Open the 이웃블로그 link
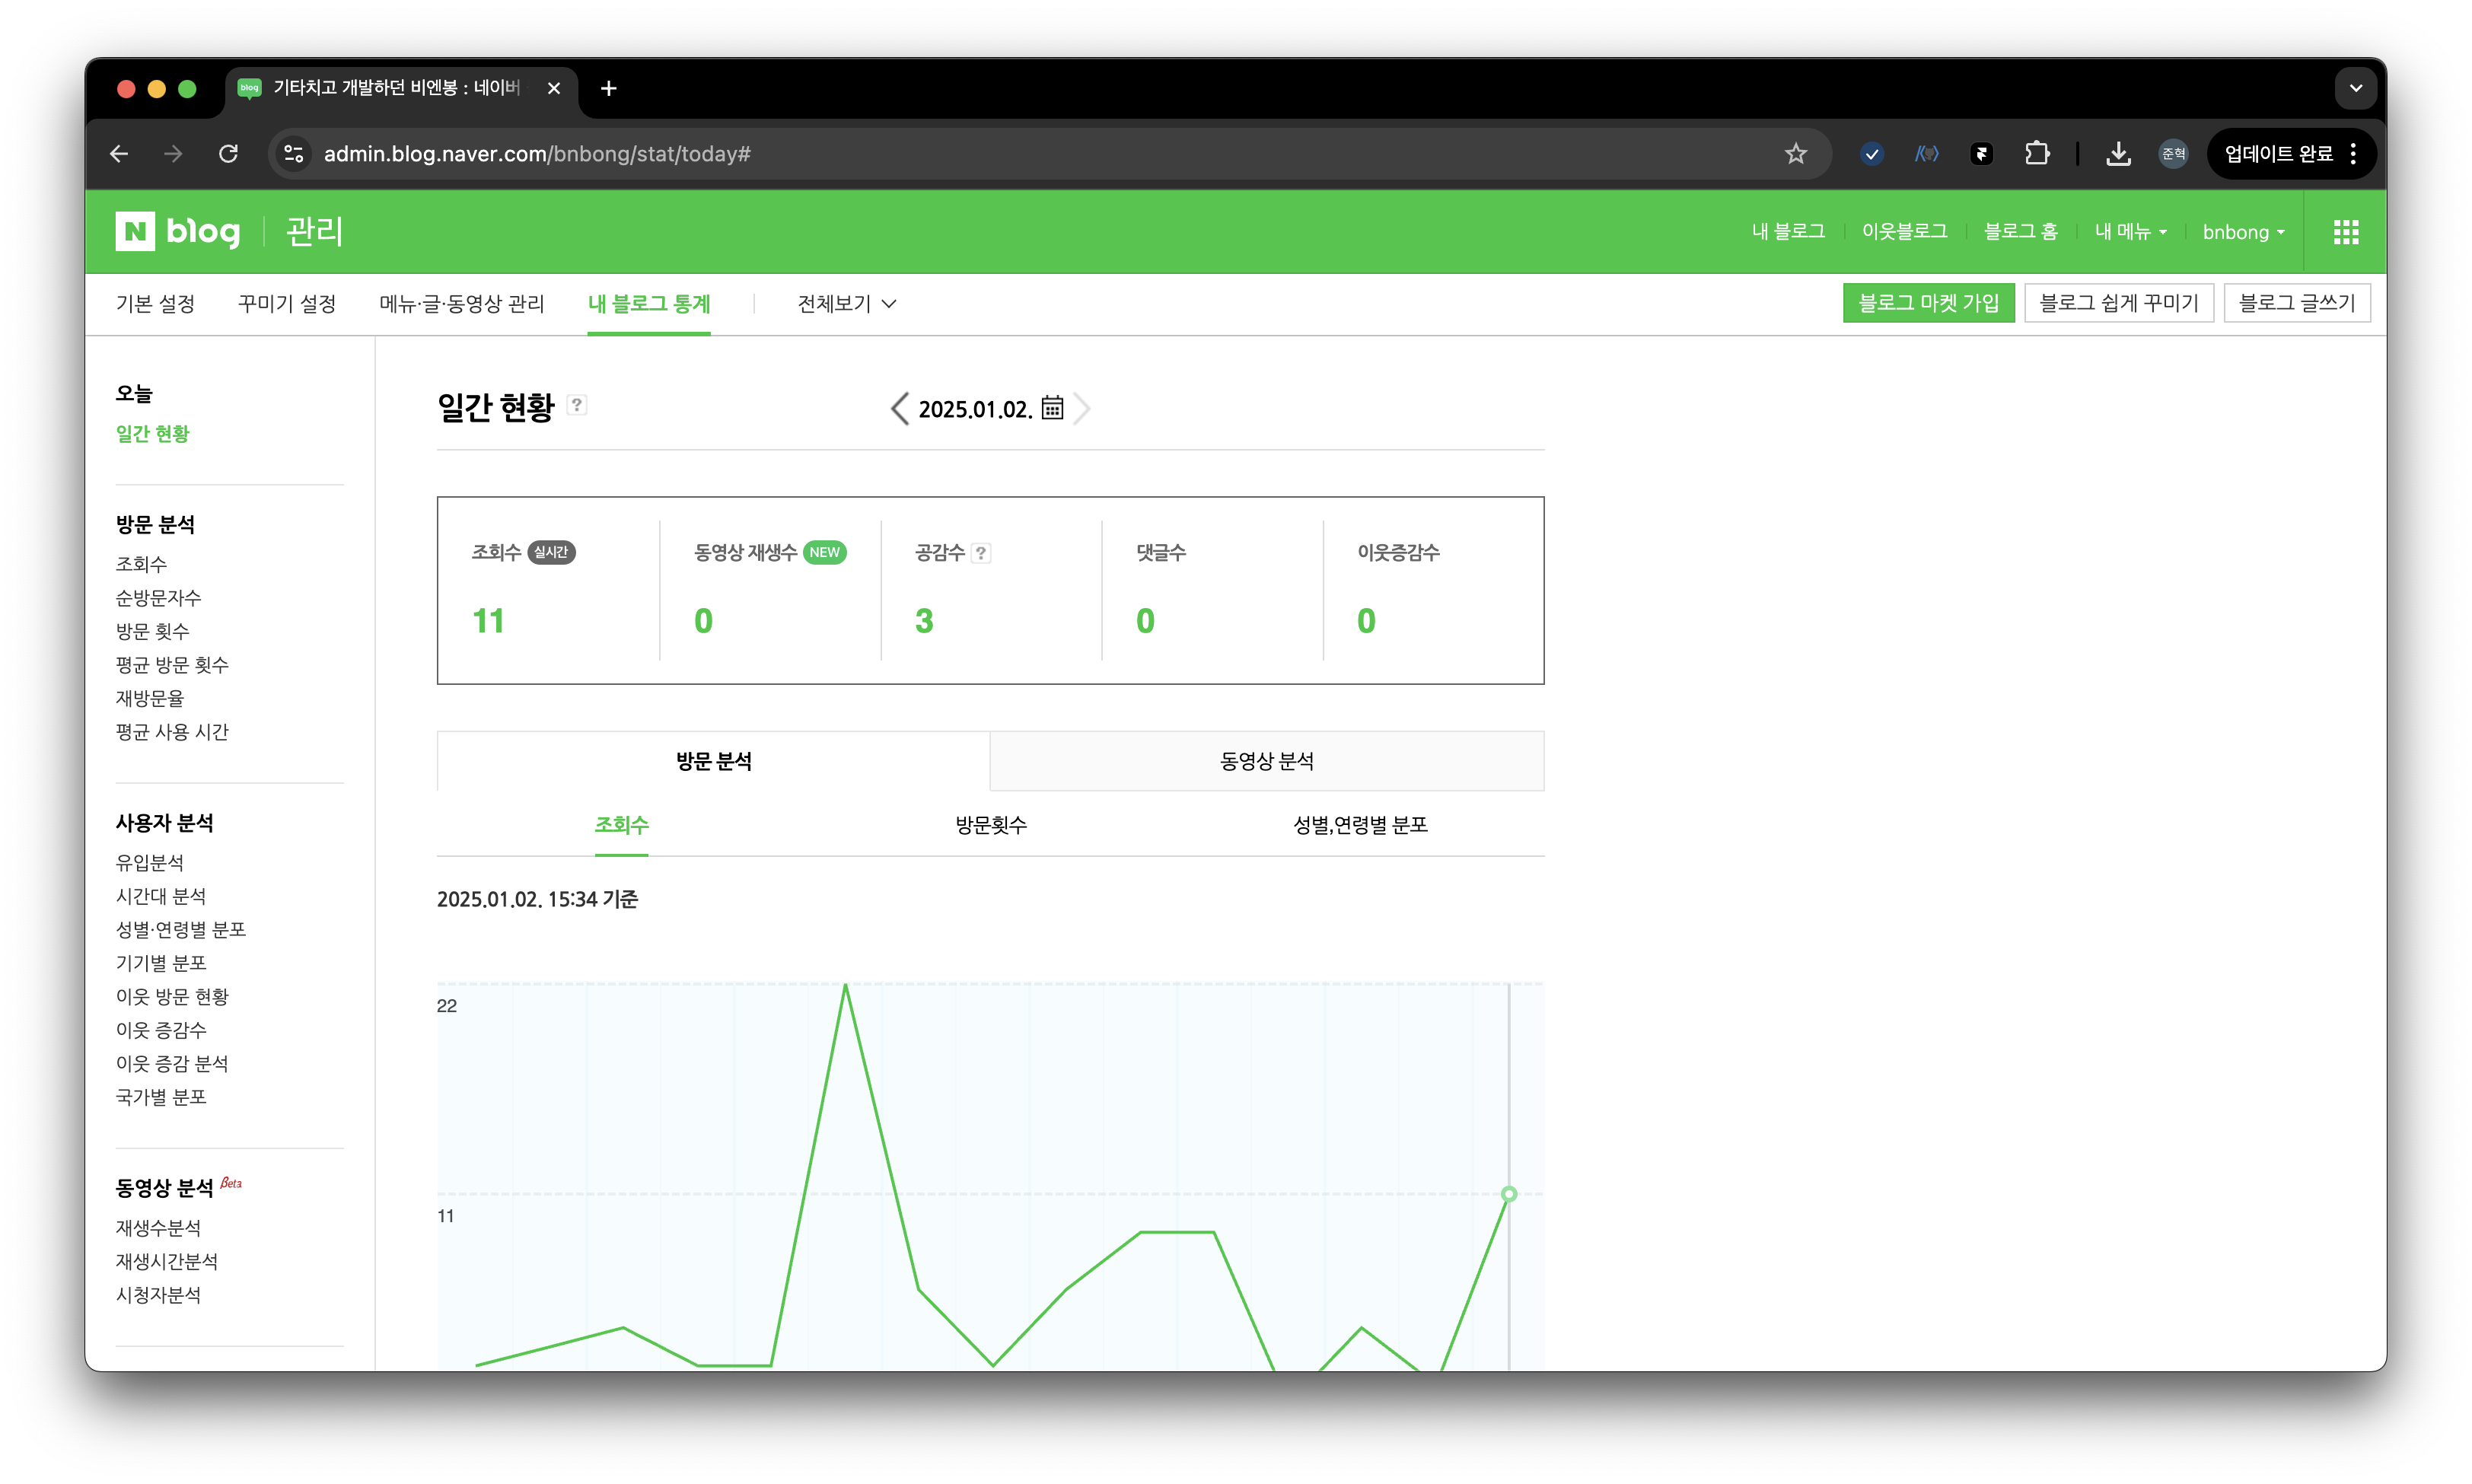The image size is (2472, 1484). tap(1904, 232)
